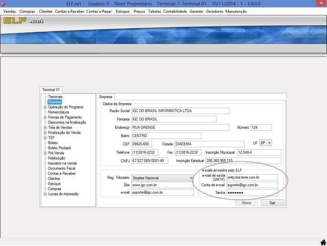Click the Conta de e-mail field
Image resolution: width=327 pixels, height=246 pixels.
point(252,185)
